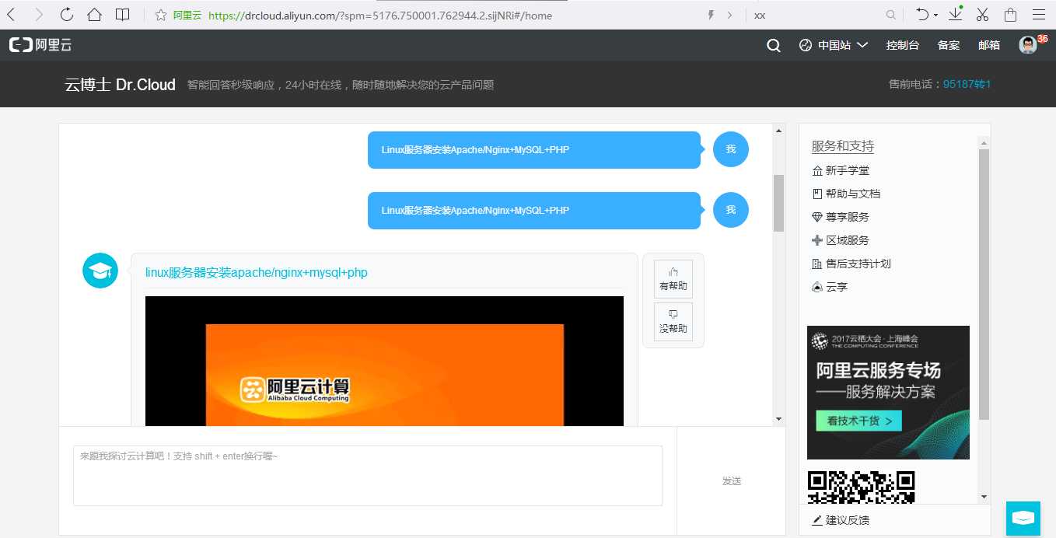Open user avatar with 36 badge
This screenshot has height=538, width=1056.
[x=1029, y=45]
